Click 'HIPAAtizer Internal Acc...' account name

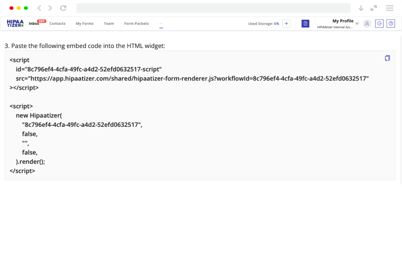[x=335, y=27]
